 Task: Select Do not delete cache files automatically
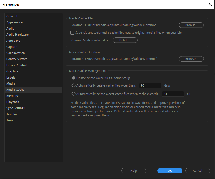click(74, 78)
